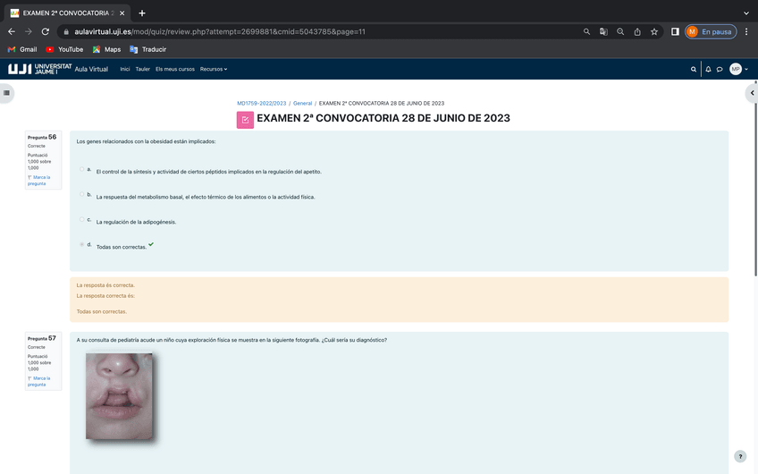Screen dimensions: 758x474
Task: Open Tauler in the navbar
Action: coord(143,69)
